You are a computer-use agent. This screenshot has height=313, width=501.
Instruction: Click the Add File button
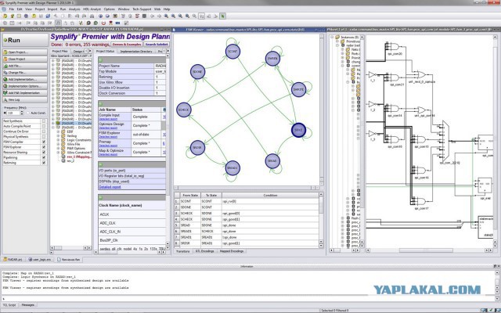coord(25,66)
